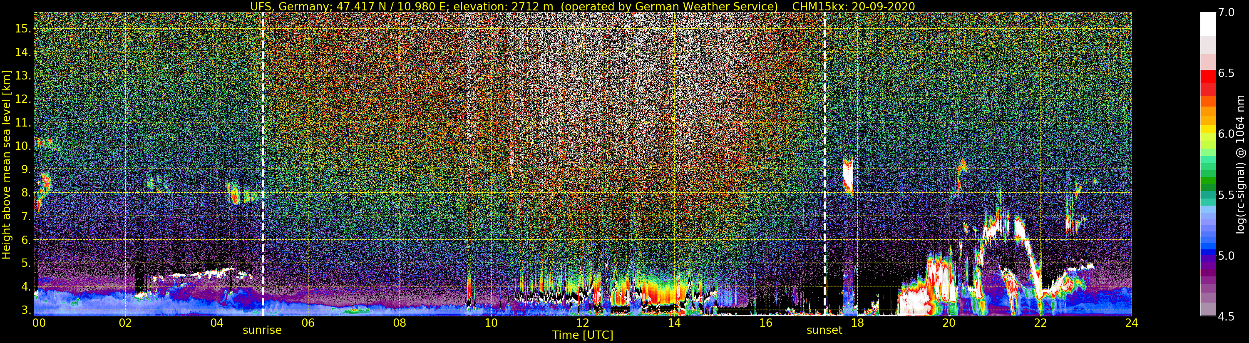
Task: Click the 08 time tick label
Action: click(400, 323)
